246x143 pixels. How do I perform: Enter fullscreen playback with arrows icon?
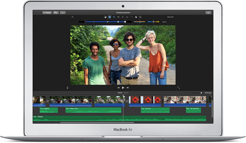click(179, 88)
